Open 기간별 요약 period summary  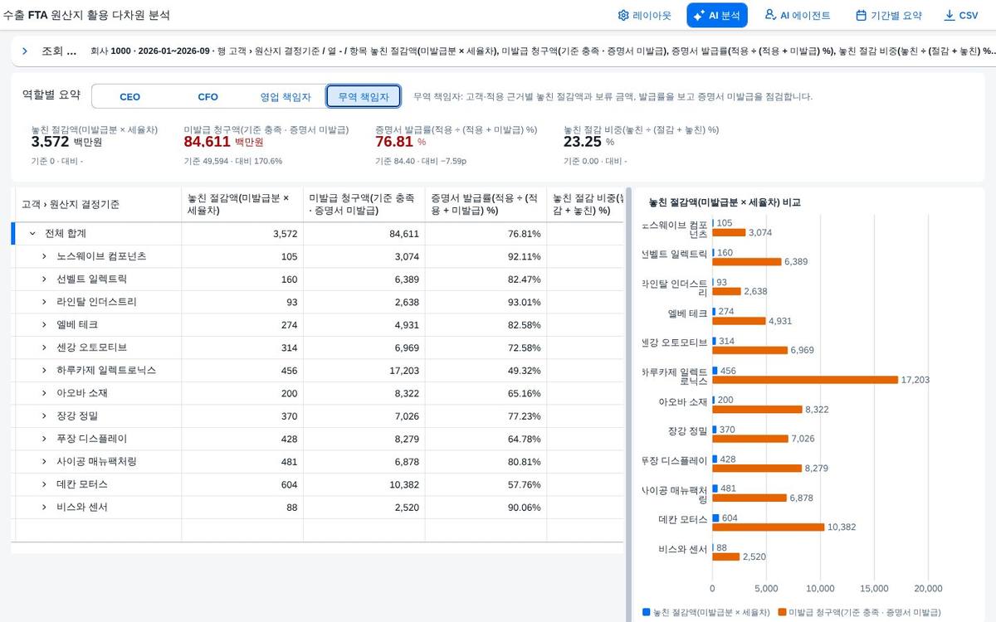pyautogui.click(x=888, y=15)
